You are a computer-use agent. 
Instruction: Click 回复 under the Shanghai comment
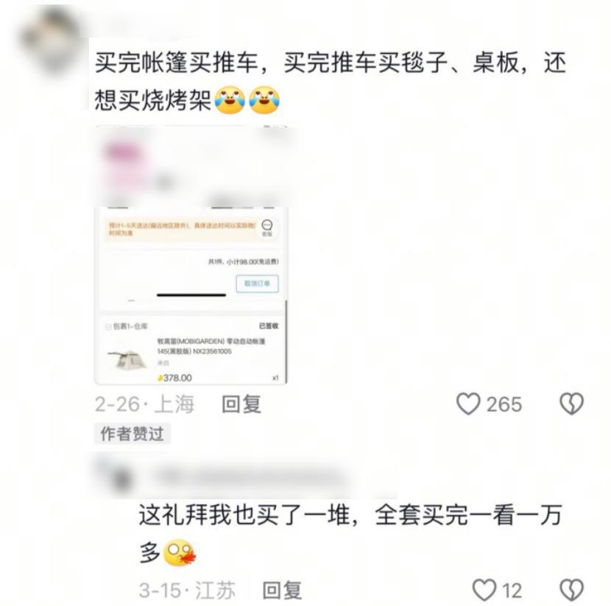[241, 404]
